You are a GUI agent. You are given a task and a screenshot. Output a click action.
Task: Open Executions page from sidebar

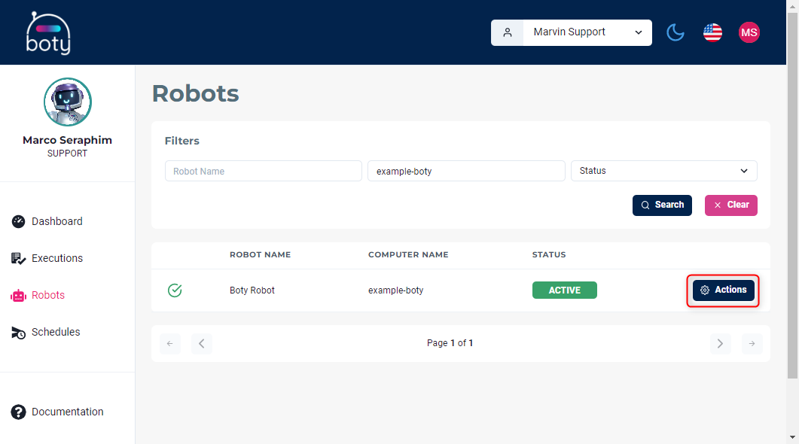pos(56,258)
